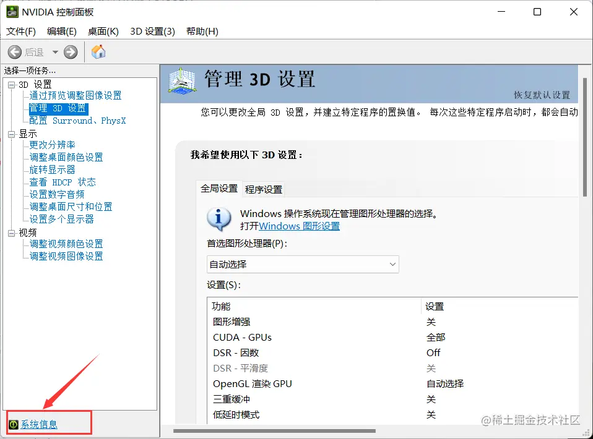Click the blue info icon above 首选图形处理器
The width and height of the screenshot is (593, 439).
tap(219, 219)
